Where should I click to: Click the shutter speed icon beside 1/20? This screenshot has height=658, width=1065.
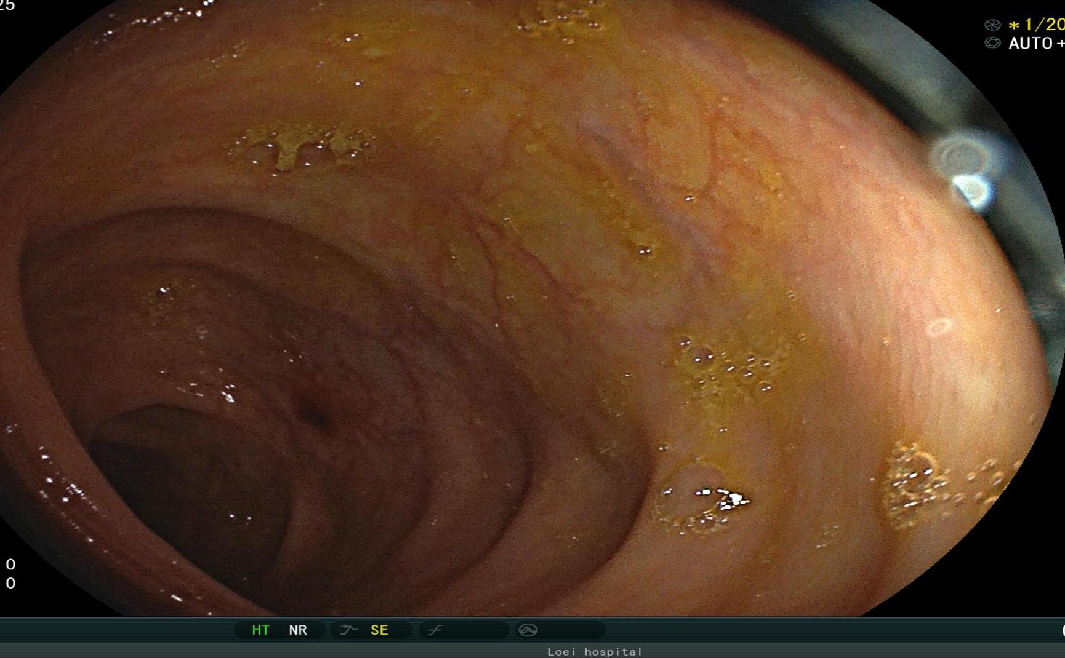992,25
